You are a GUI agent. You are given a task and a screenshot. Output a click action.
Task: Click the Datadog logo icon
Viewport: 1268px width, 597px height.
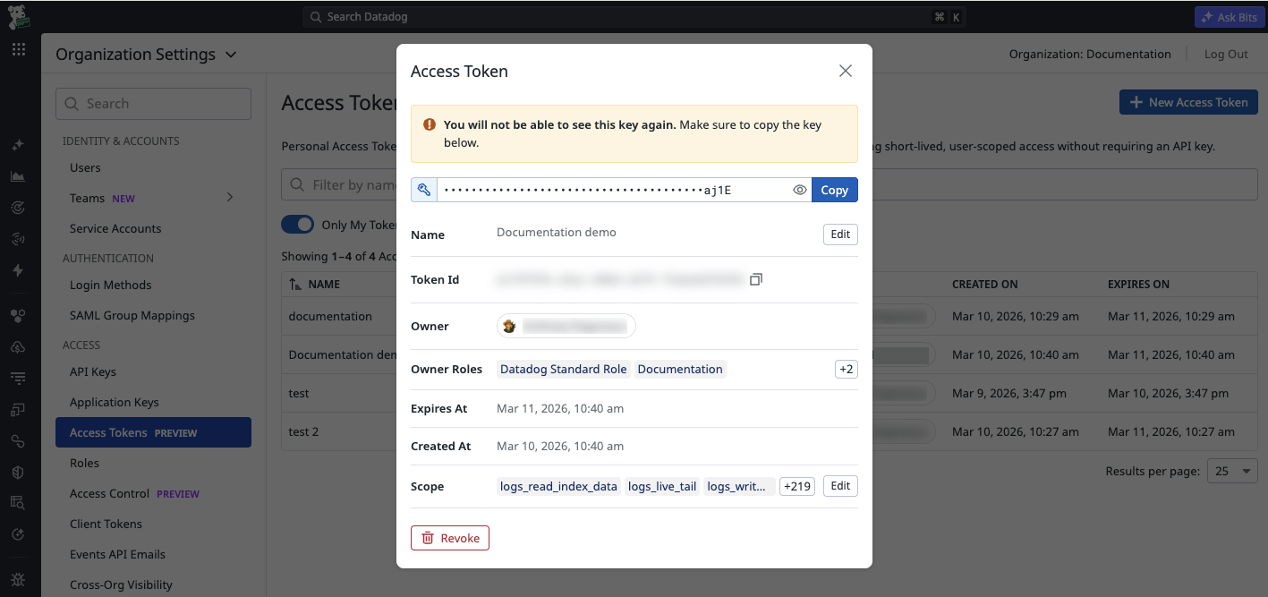[19, 16]
